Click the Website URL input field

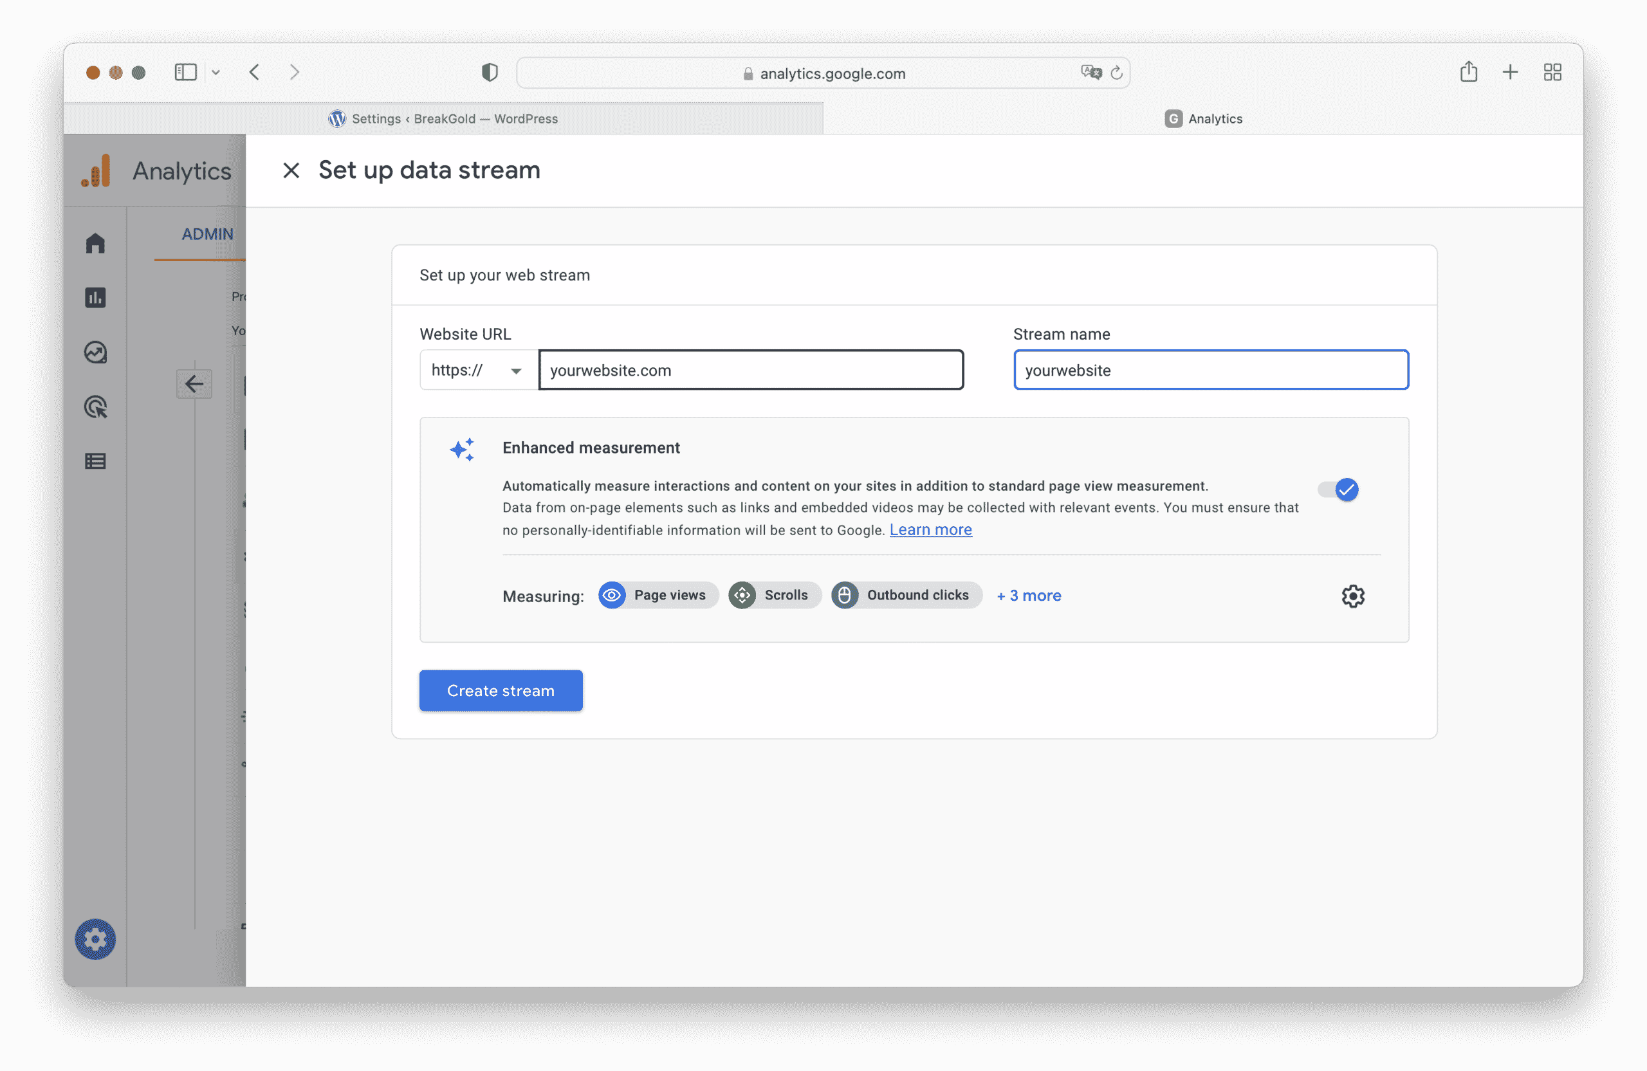(750, 370)
